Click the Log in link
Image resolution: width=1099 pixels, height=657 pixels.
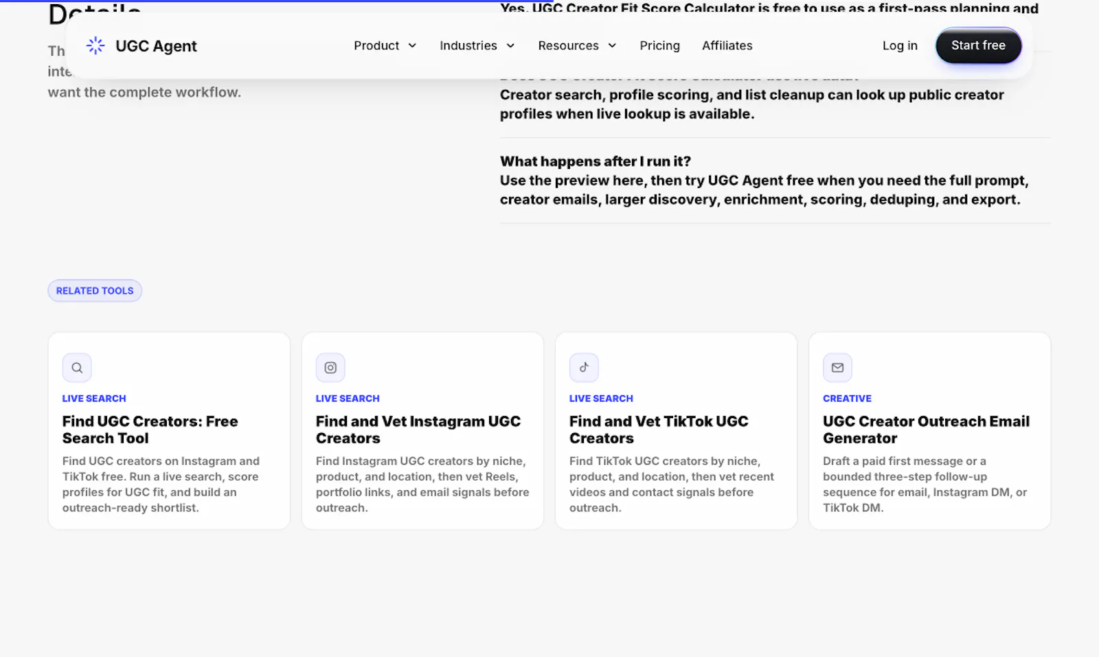900,45
